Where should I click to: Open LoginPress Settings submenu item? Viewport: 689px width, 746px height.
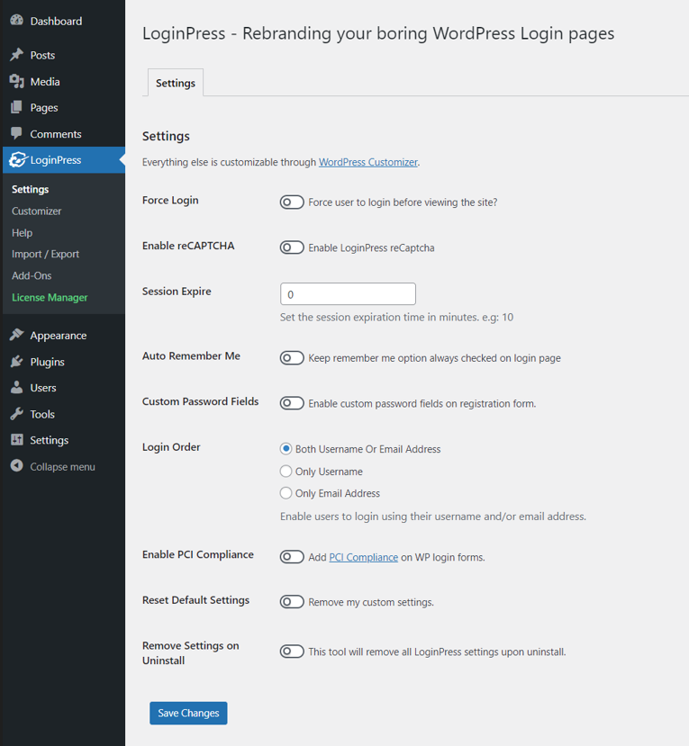[x=30, y=189]
